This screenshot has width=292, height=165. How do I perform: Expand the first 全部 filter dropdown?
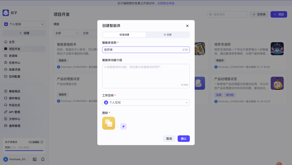click(67, 33)
